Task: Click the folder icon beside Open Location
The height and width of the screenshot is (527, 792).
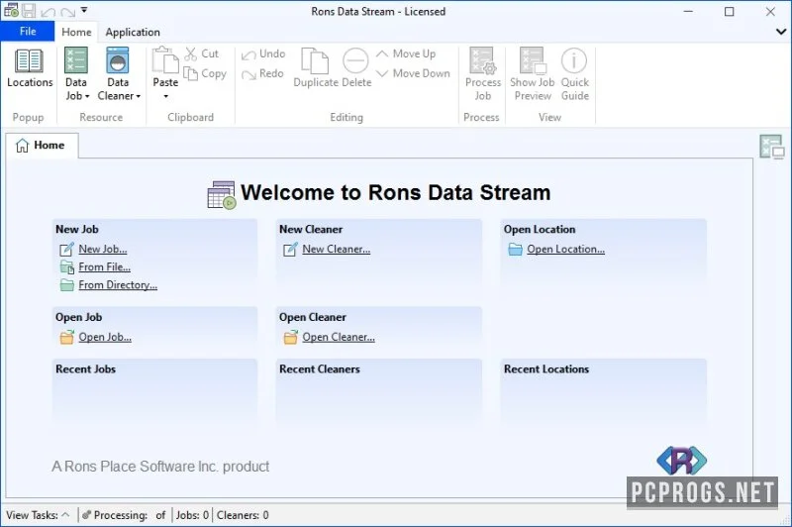Action: [515, 249]
